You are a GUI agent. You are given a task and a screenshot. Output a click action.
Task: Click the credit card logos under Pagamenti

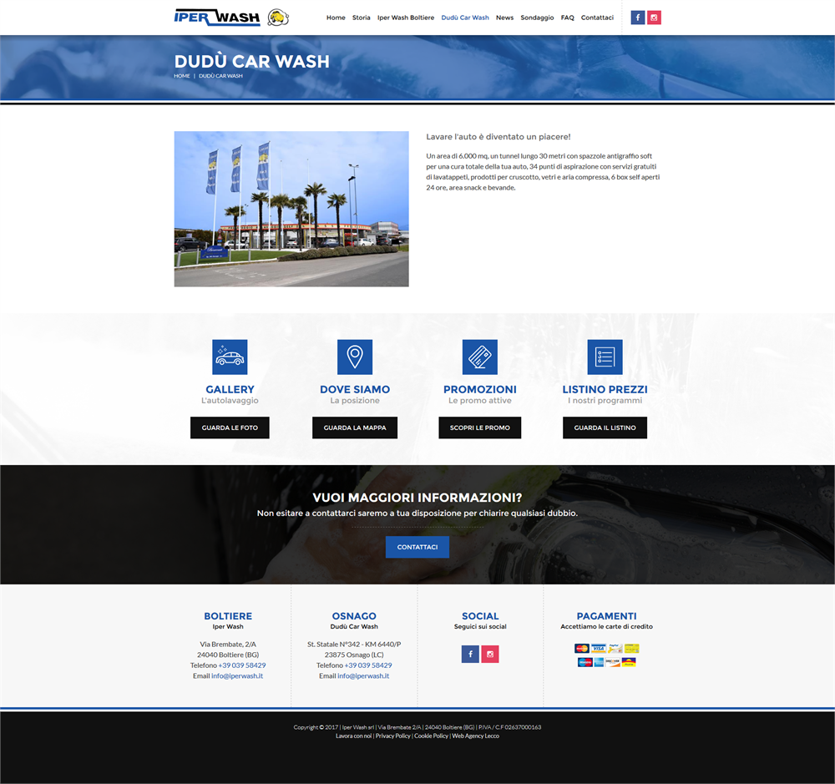click(606, 655)
